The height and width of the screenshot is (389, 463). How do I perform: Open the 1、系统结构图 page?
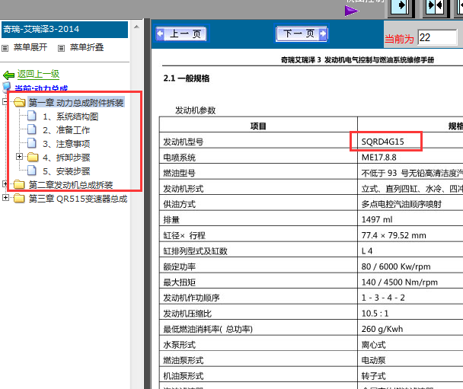[71, 116]
